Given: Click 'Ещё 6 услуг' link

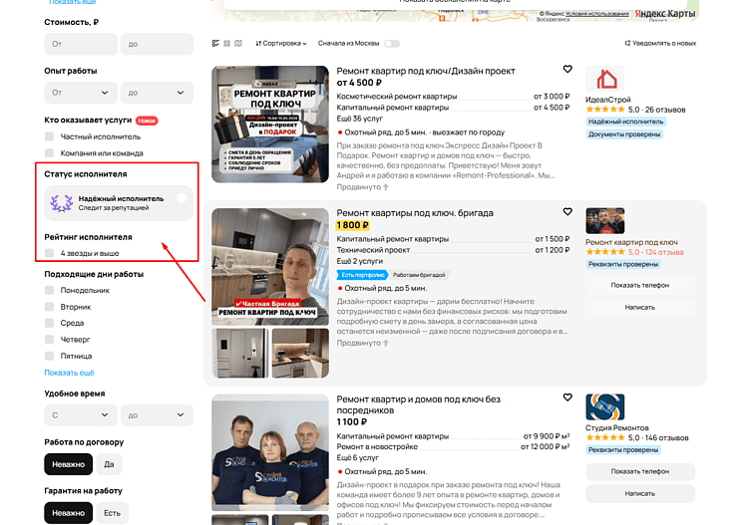Looking at the screenshot, I should pos(358,457).
